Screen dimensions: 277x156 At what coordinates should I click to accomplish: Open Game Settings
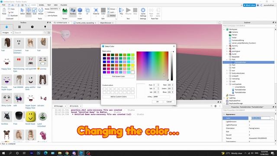(x=143, y=13)
